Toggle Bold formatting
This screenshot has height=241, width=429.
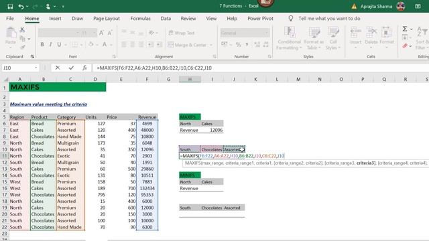pyautogui.click(x=42, y=45)
